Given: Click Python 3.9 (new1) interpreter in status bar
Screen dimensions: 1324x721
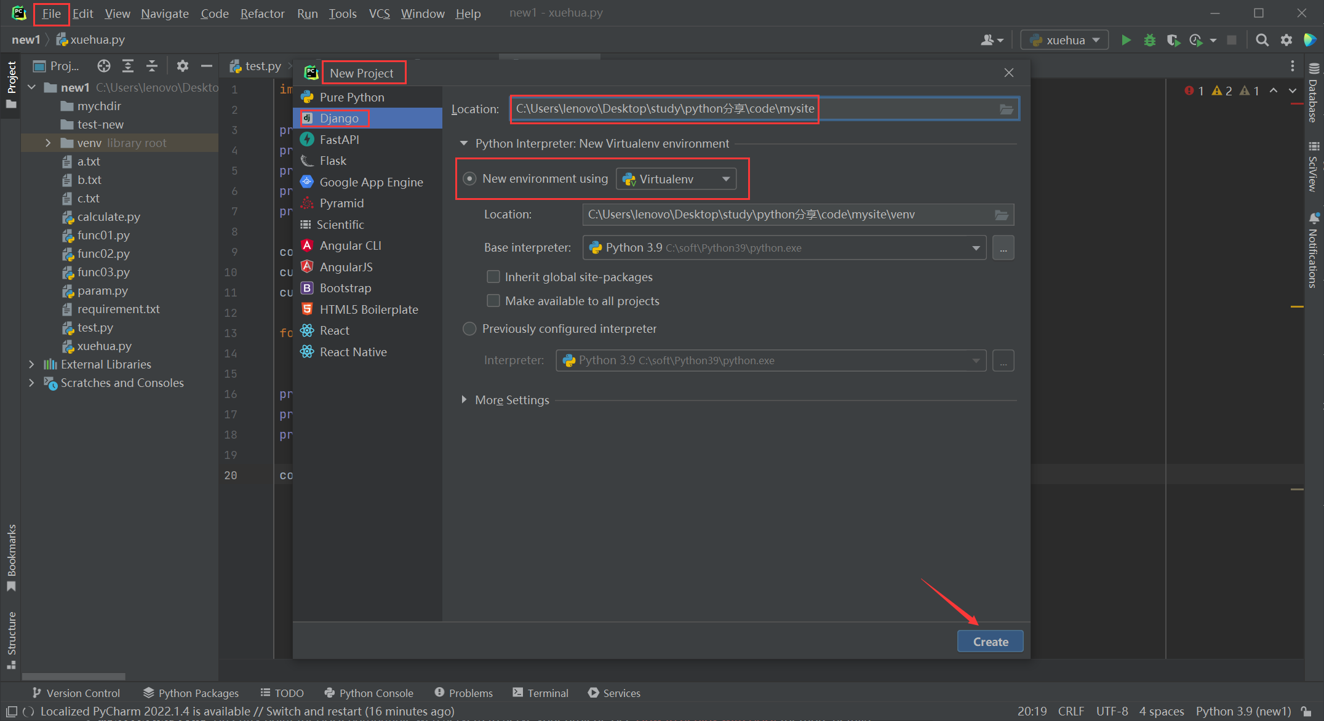Looking at the screenshot, I should (1243, 712).
